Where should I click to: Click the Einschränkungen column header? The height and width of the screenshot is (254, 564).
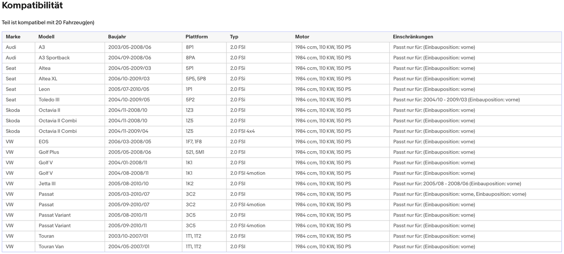click(413, 37)
